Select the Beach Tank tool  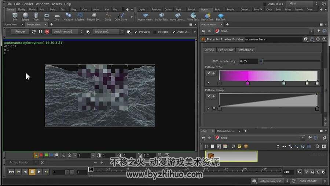pos(207,17)
